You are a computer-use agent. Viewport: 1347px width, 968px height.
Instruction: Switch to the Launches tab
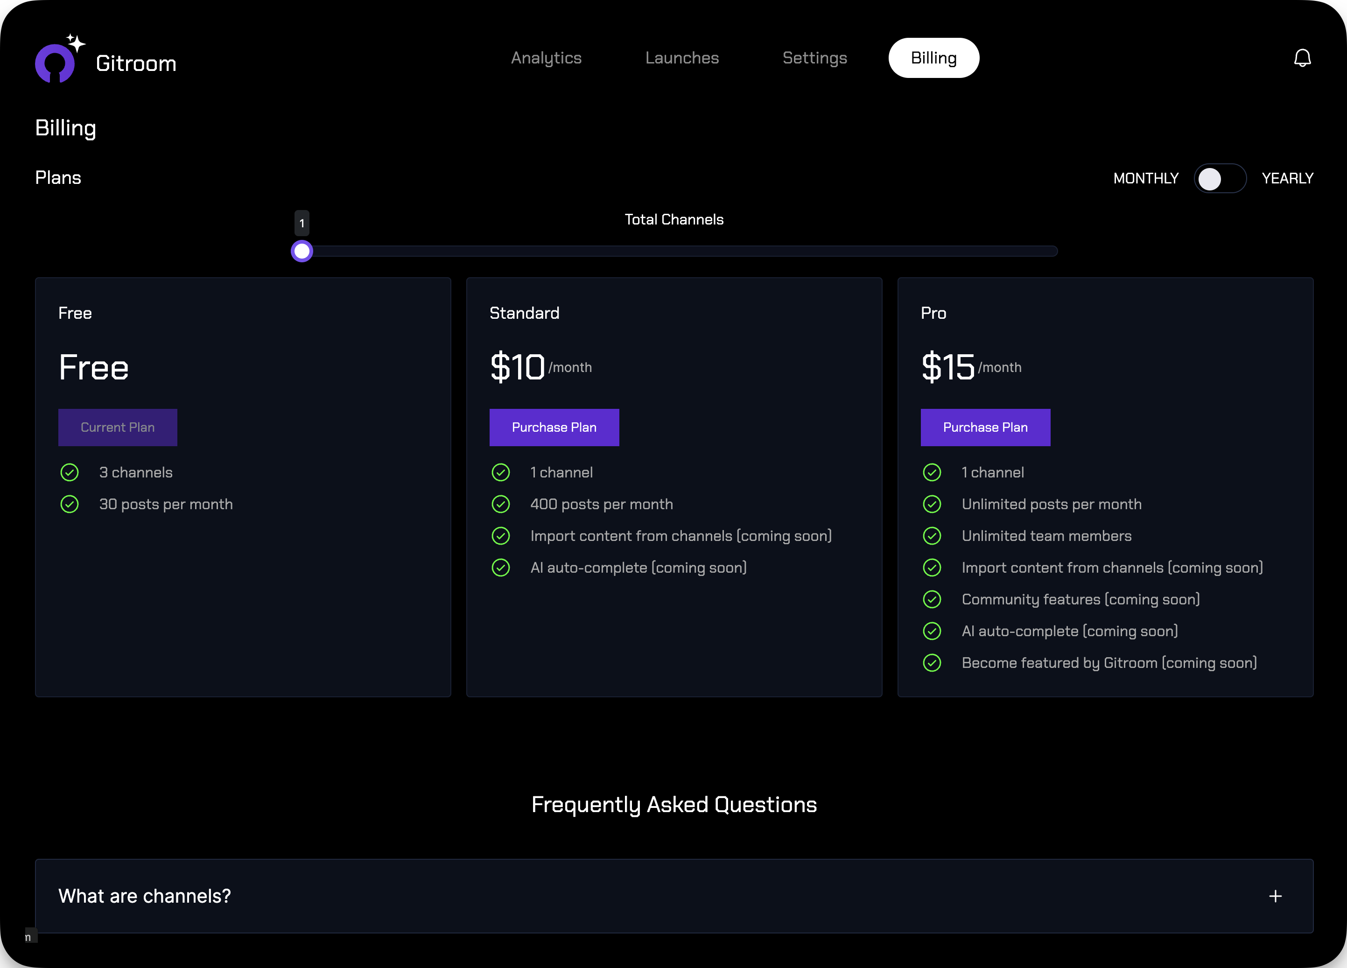coord(682,57)
